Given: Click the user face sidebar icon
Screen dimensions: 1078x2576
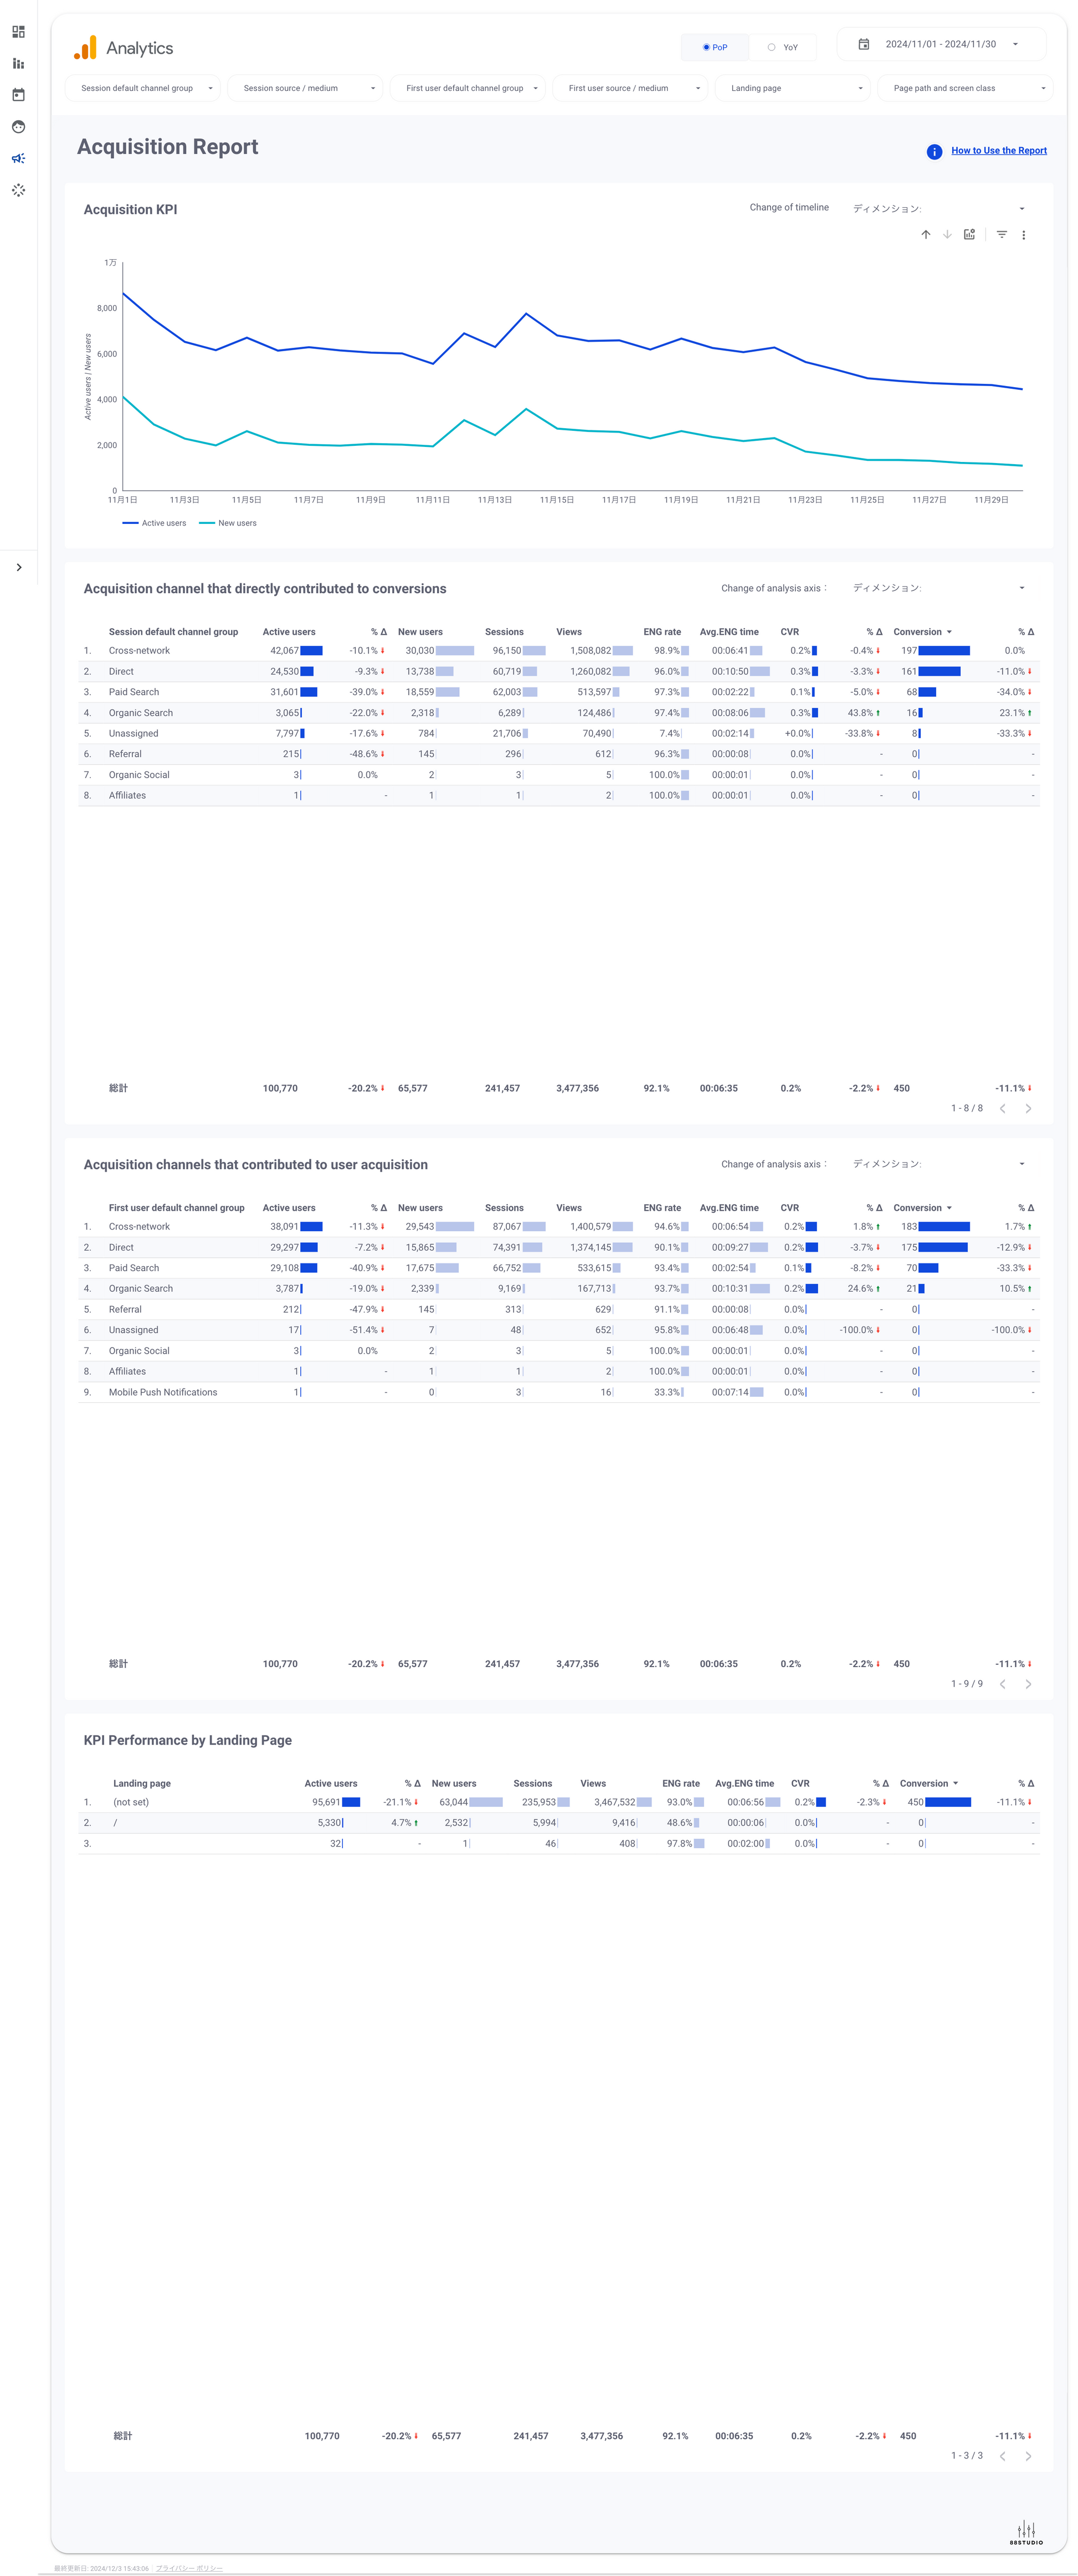Looking at the screenshot, I should 18,127.
